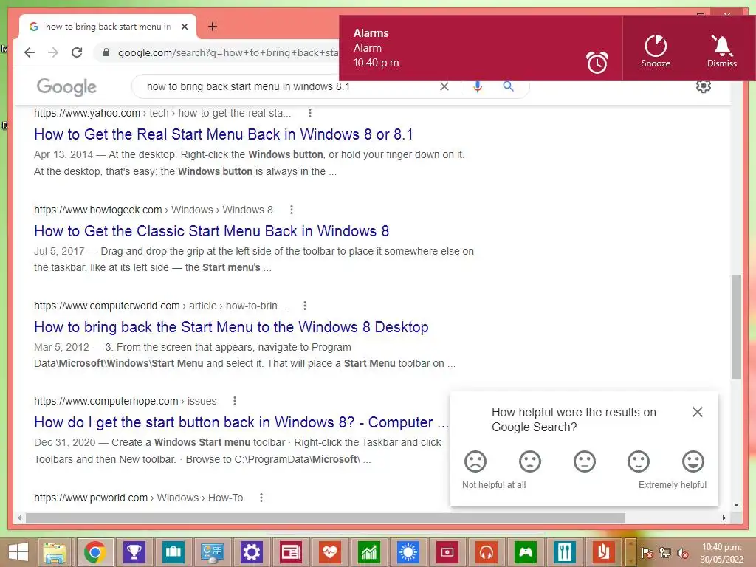
Task: Open the Reading List app on taskbar
Action: coord(604,552)
